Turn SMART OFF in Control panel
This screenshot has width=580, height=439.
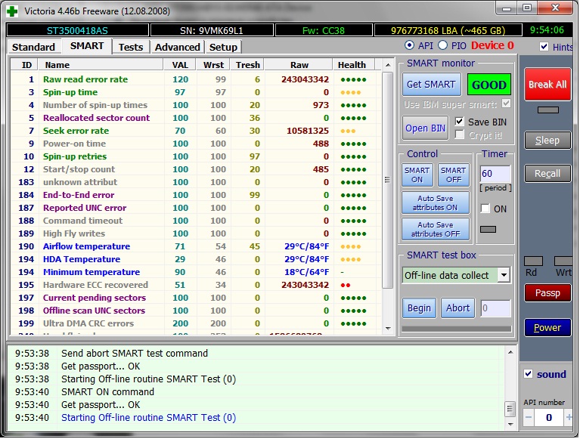point(453,175)
